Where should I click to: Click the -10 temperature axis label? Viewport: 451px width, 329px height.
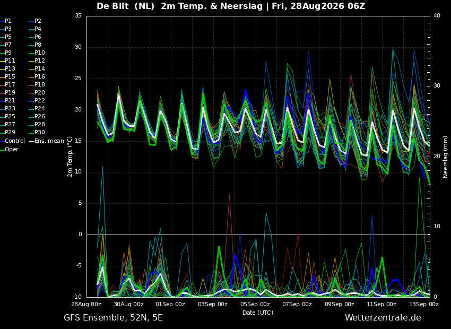coord(77,297)
